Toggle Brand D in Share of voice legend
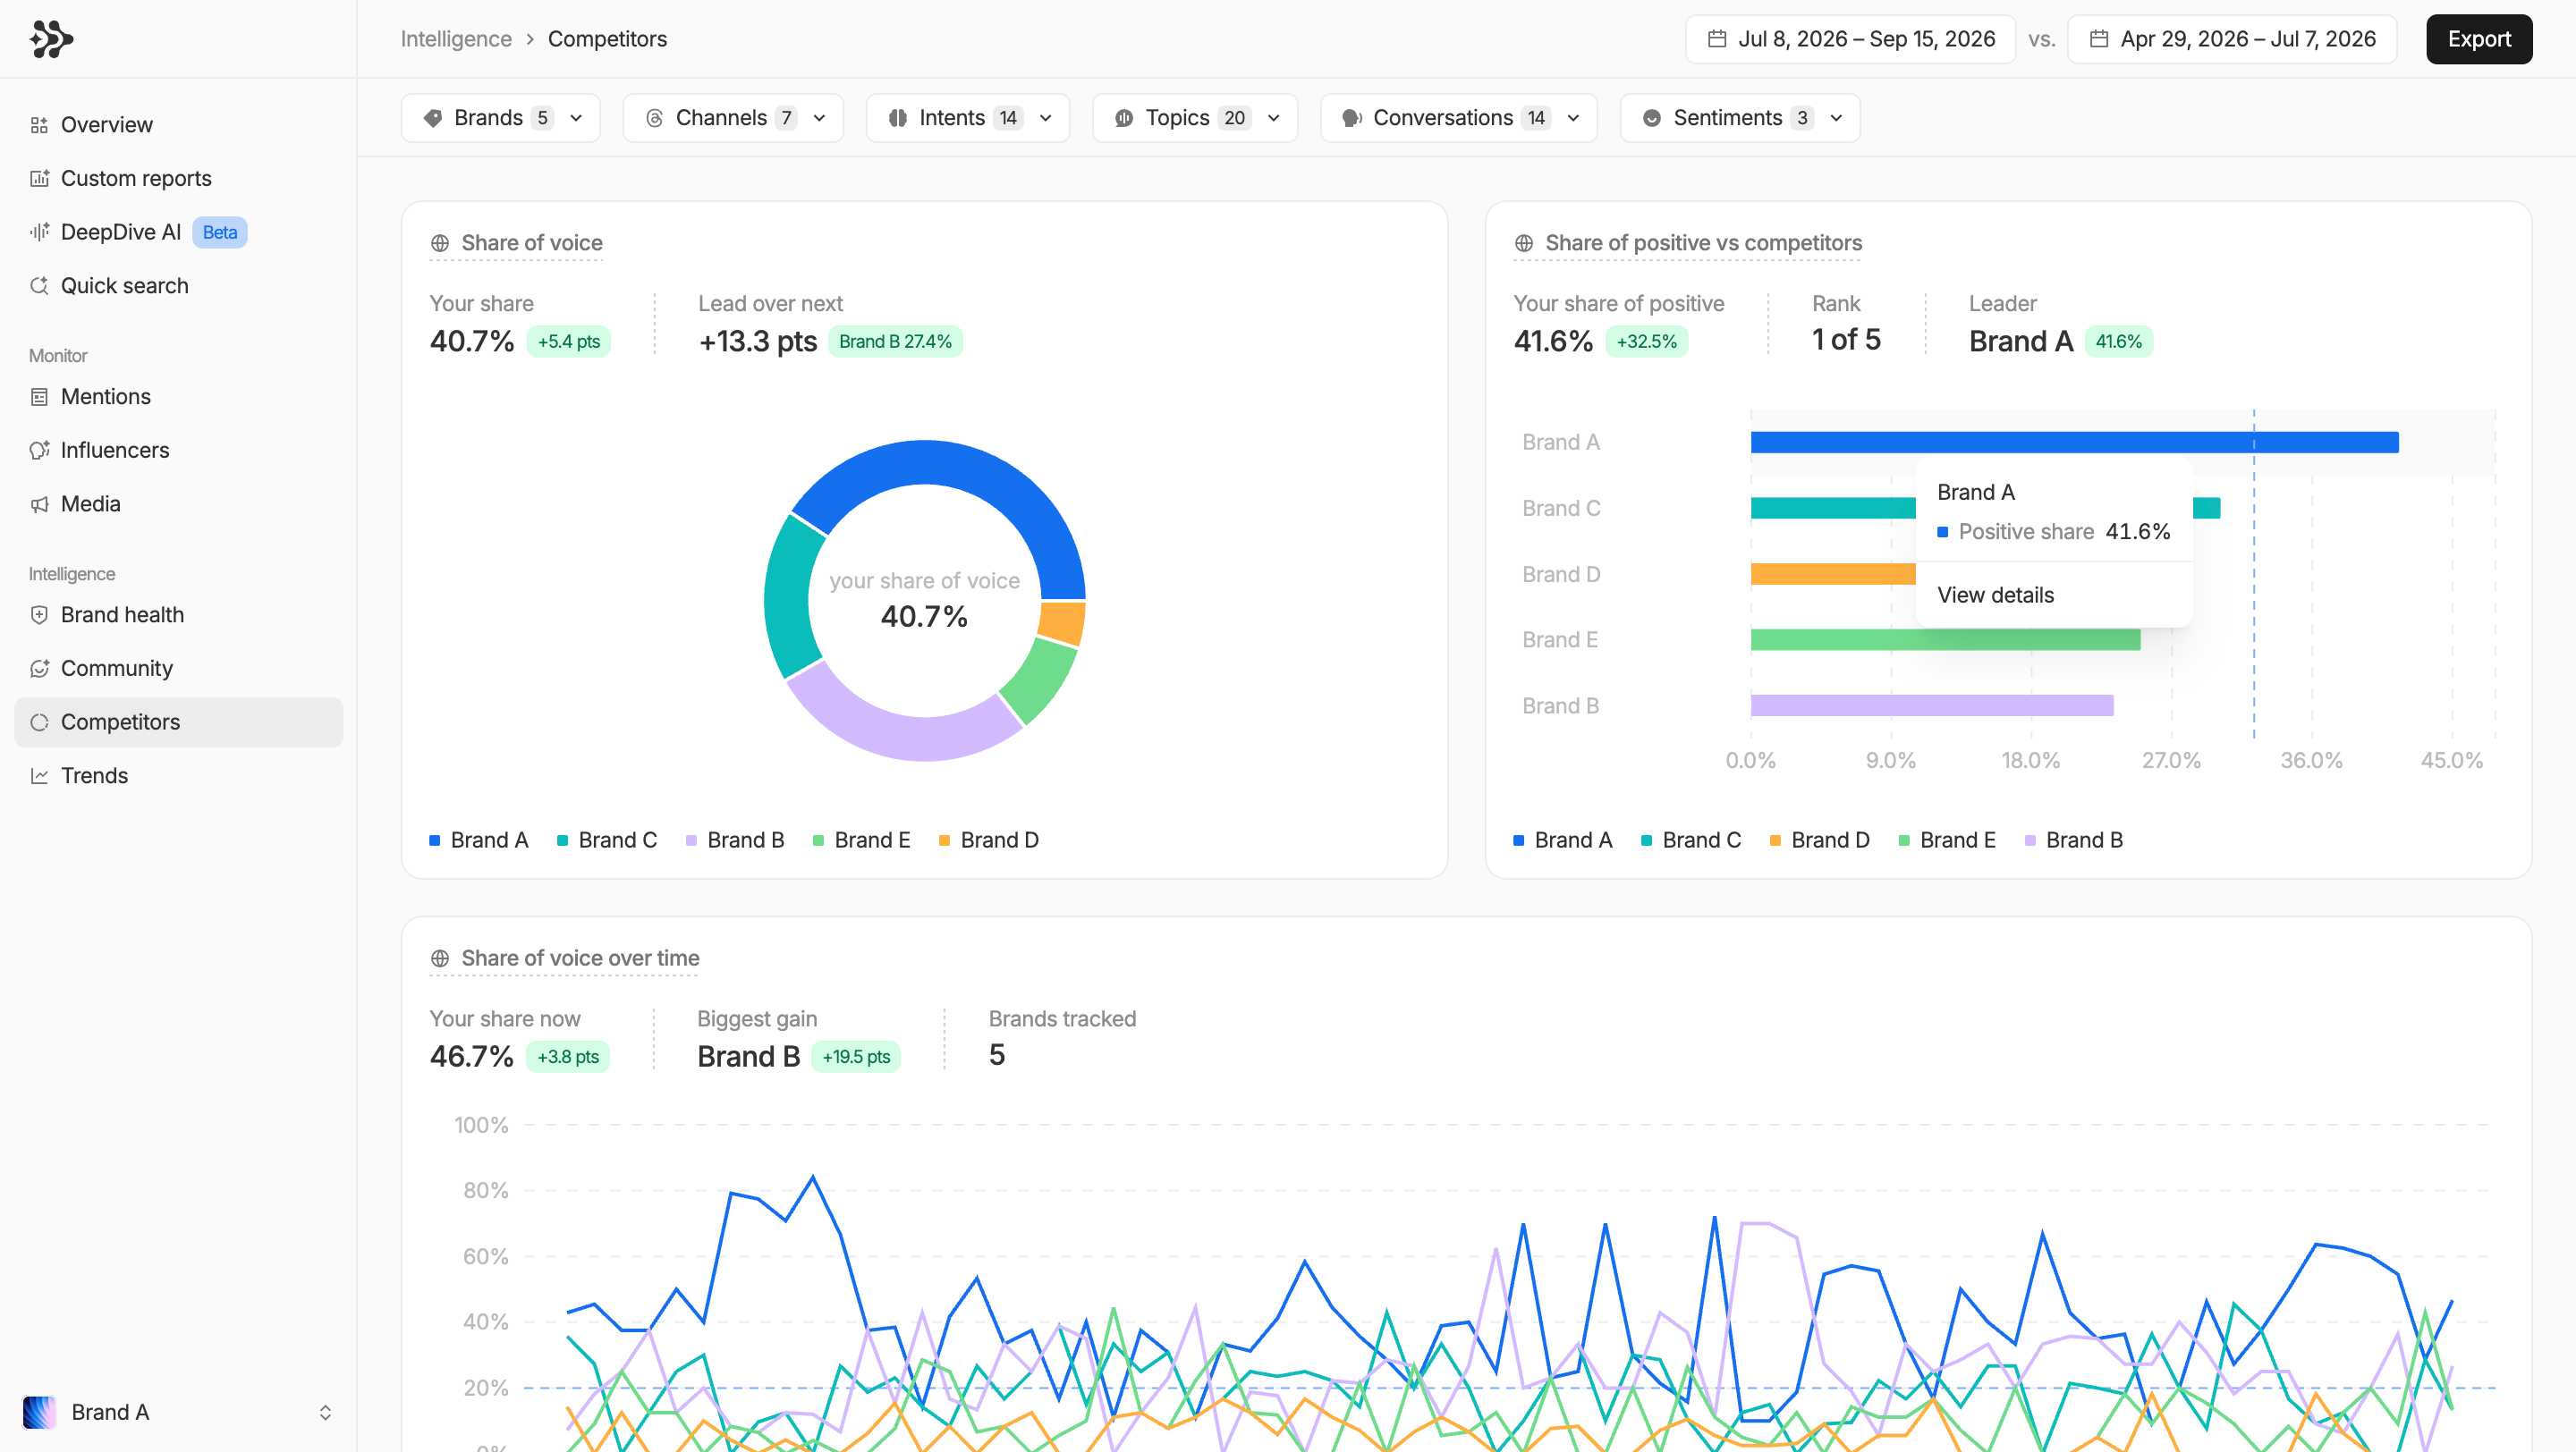This screenshot has width=2576, height=1452. point(989,840)
